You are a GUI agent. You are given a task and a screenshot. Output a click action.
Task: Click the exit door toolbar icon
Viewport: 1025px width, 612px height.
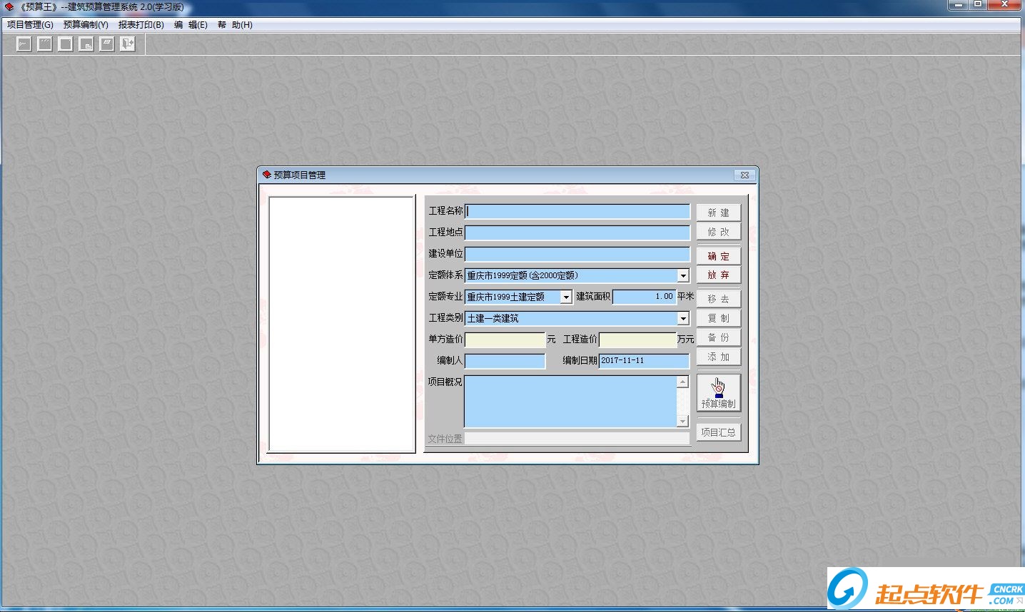[x=127, y=44]
